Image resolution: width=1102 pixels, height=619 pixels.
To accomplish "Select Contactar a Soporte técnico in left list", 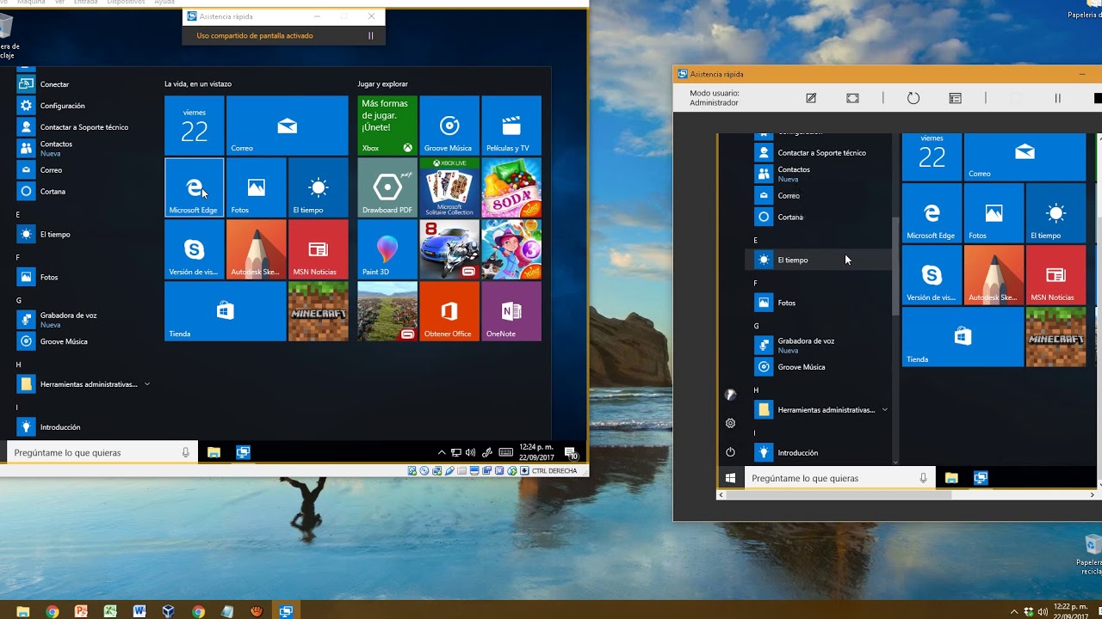I will (84, 127).
